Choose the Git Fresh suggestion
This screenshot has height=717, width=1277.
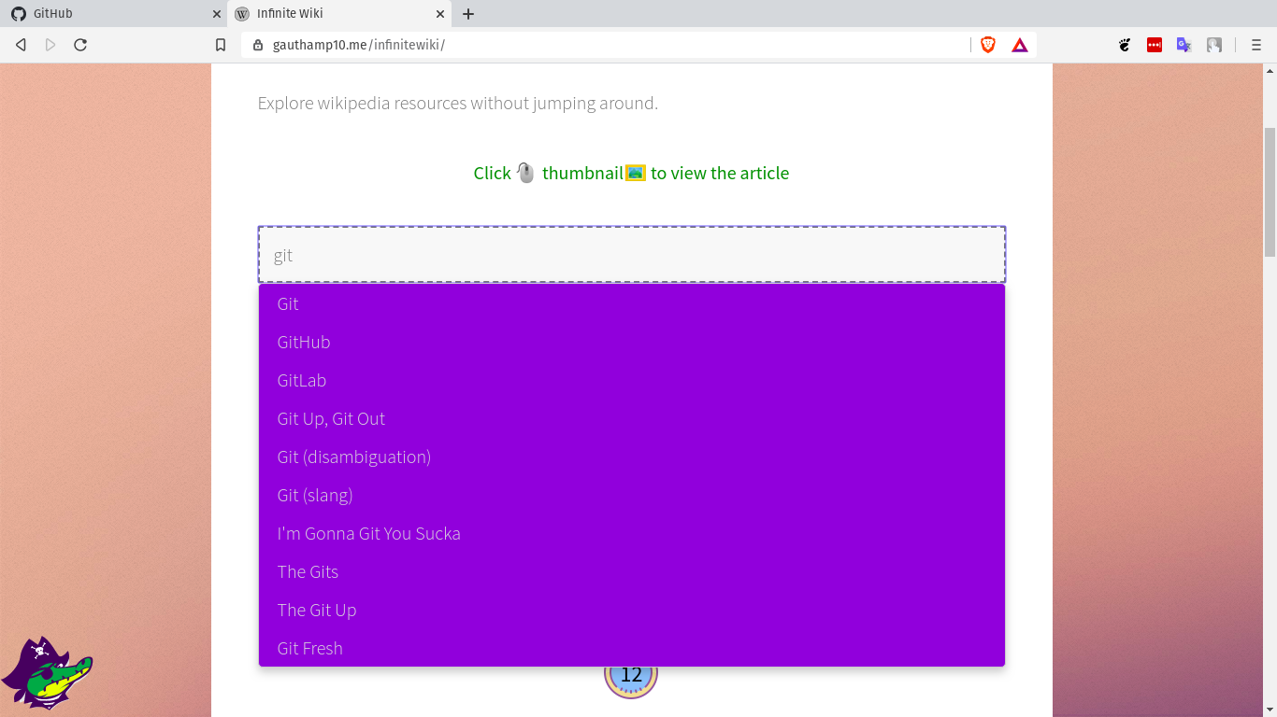tap(632, 648)
